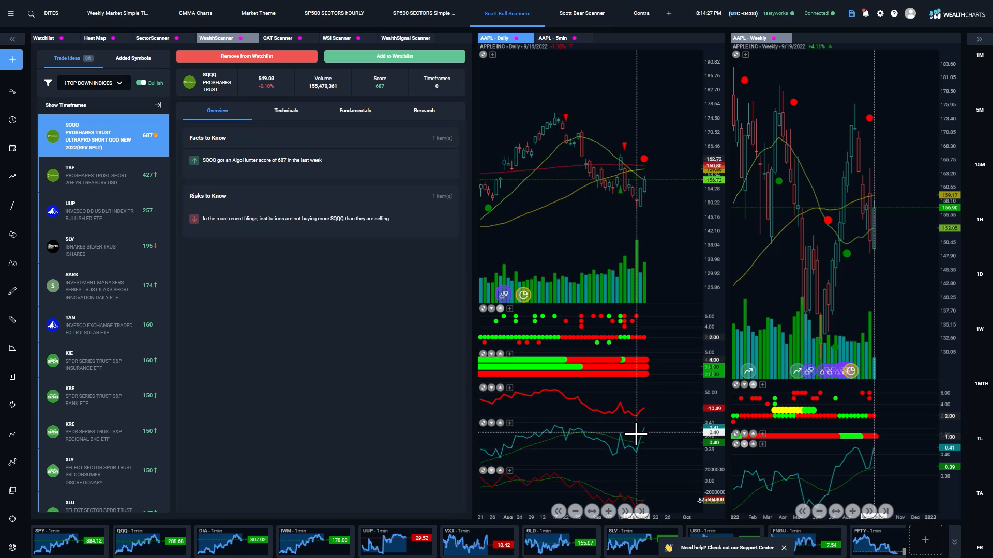This screenshot has height=558, width=993.
Task: Open the help question mark icon
Action: [x=894, y=13]
